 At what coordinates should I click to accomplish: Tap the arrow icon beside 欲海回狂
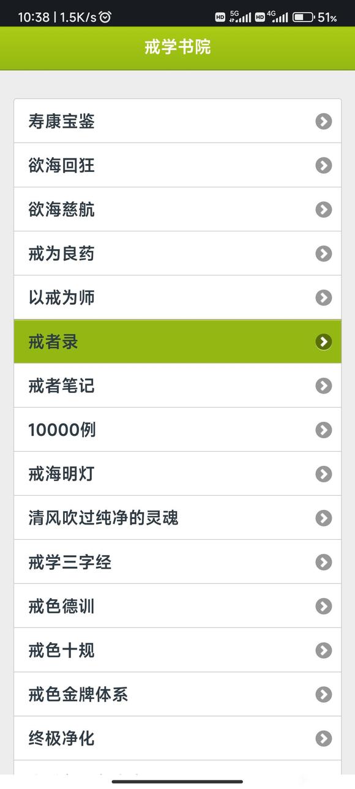(x=323, y=165)
